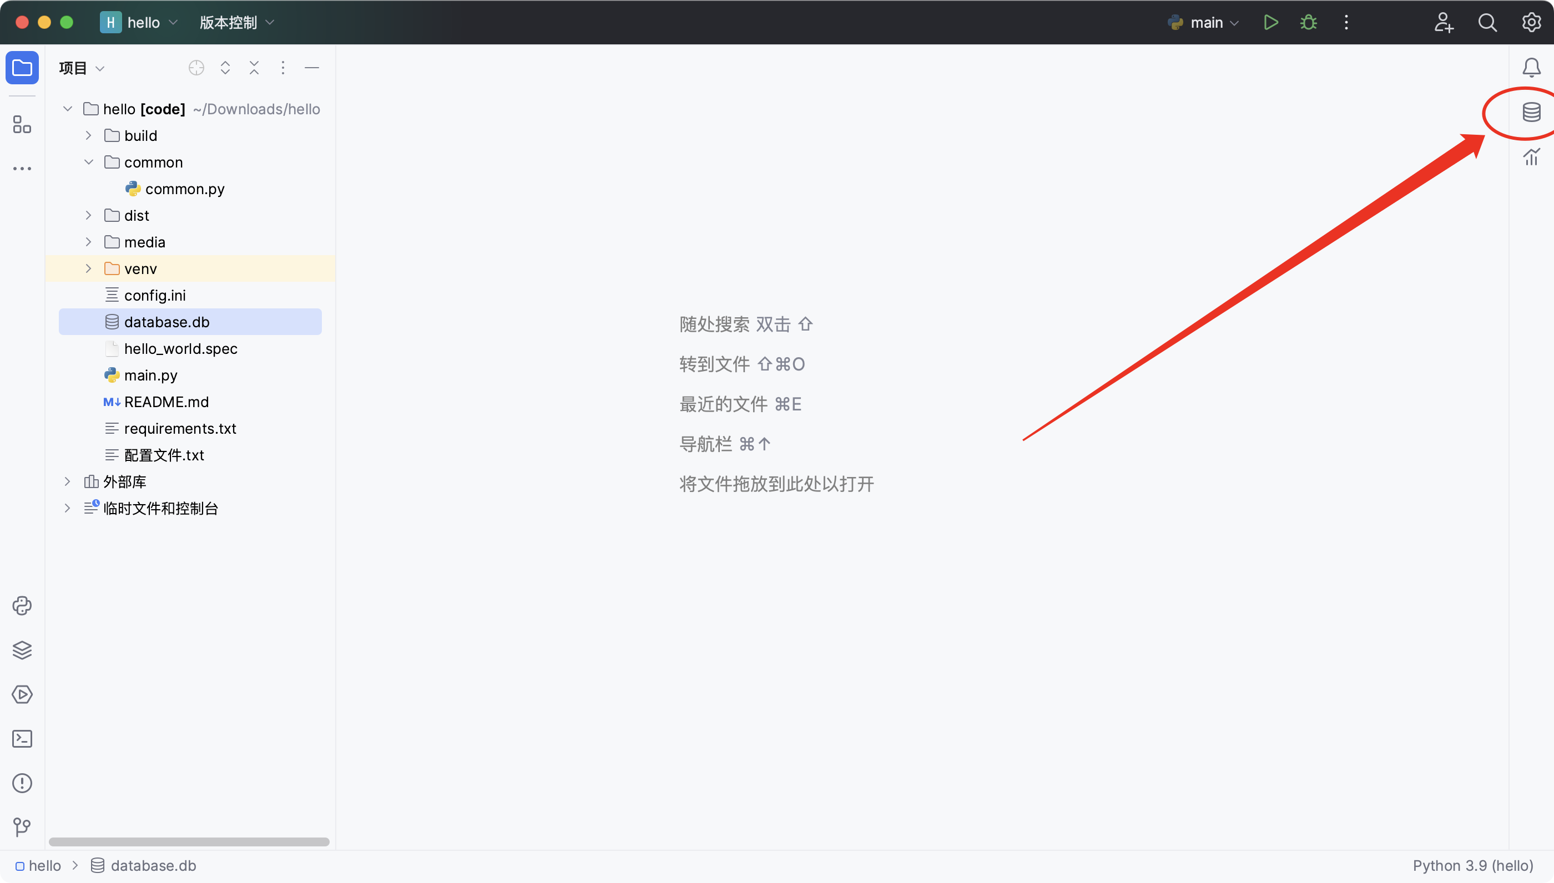Image resolution: width=1554 pixels, height=883 pixels.
Task: Collapse the common folder
Action: tap(89, 163)
